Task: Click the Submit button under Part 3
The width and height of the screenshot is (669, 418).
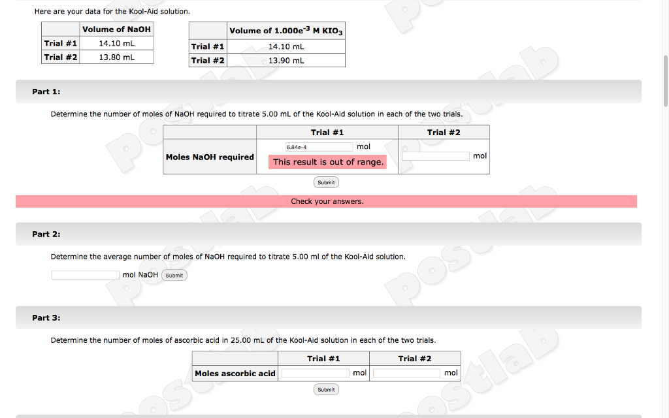Action: click(x=326, y=389)
